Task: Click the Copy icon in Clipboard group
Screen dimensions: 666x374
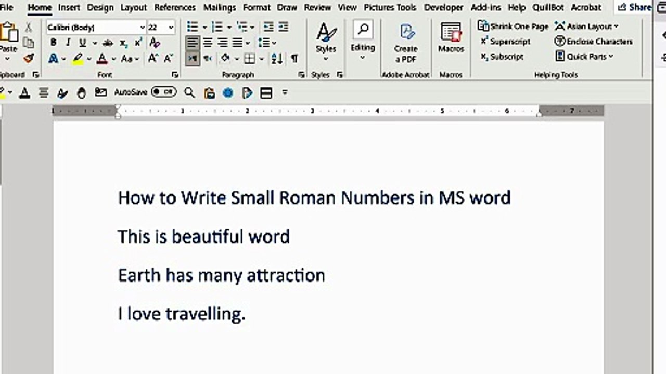Action: (x=29, y=43)
